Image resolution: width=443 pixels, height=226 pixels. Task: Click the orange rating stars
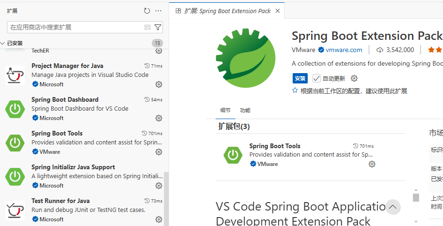[435, 50]
